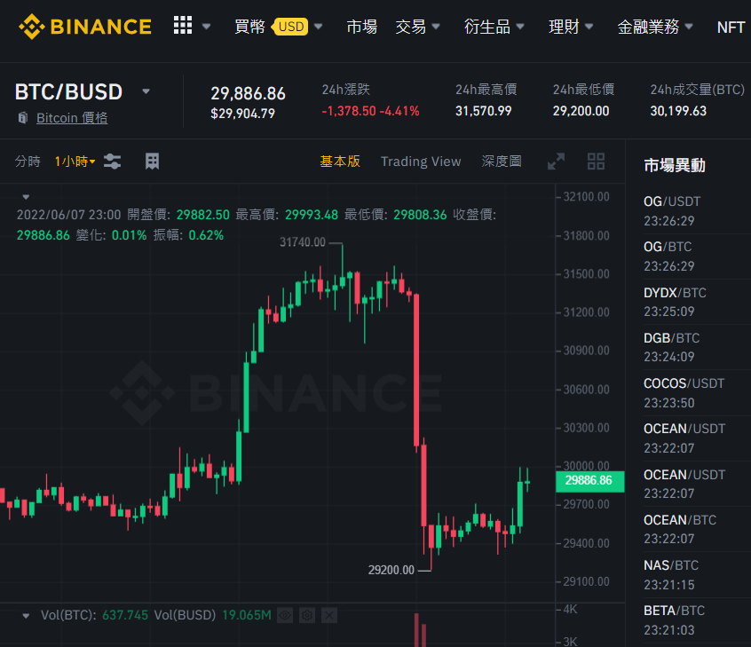The width and height of the screenshot is (751, 647).
Task: Open the 買幣 USD dropdown
Action: point(278,27)
